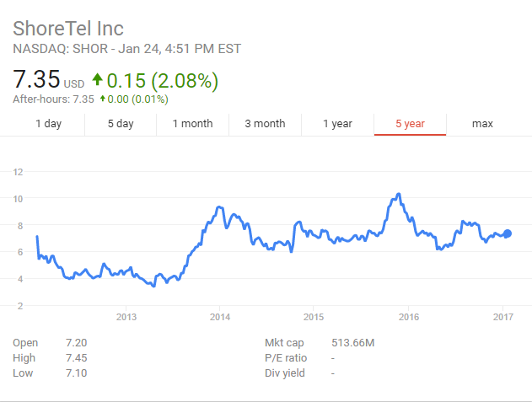Click the 2014 axis year label

point(220,317)
